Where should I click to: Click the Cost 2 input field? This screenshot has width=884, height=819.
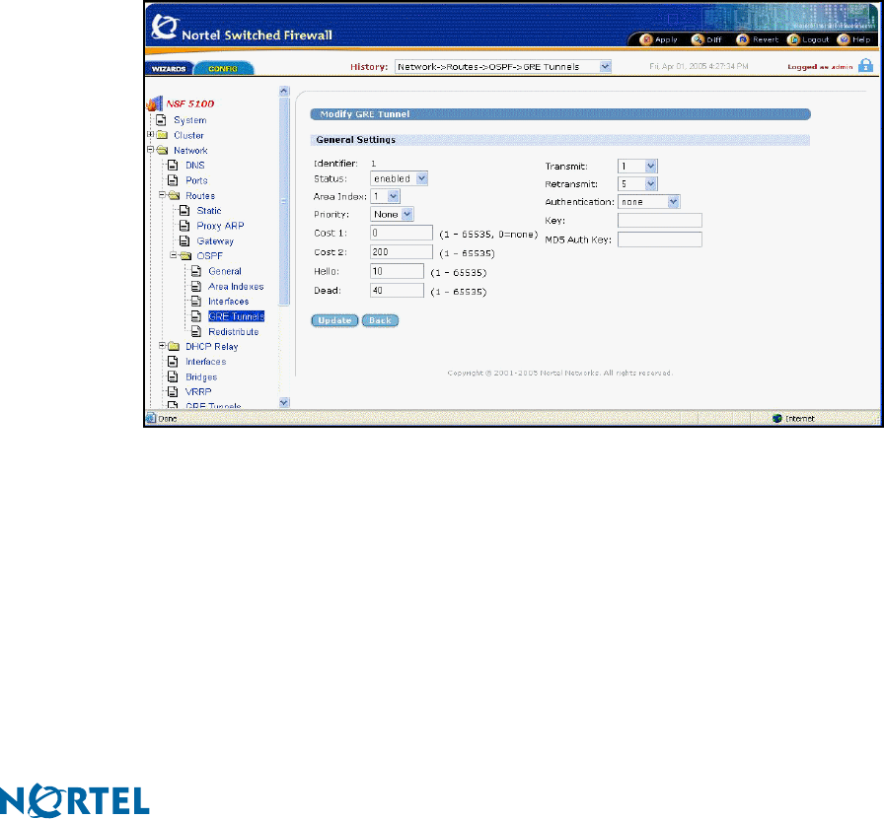coord(402,251)
